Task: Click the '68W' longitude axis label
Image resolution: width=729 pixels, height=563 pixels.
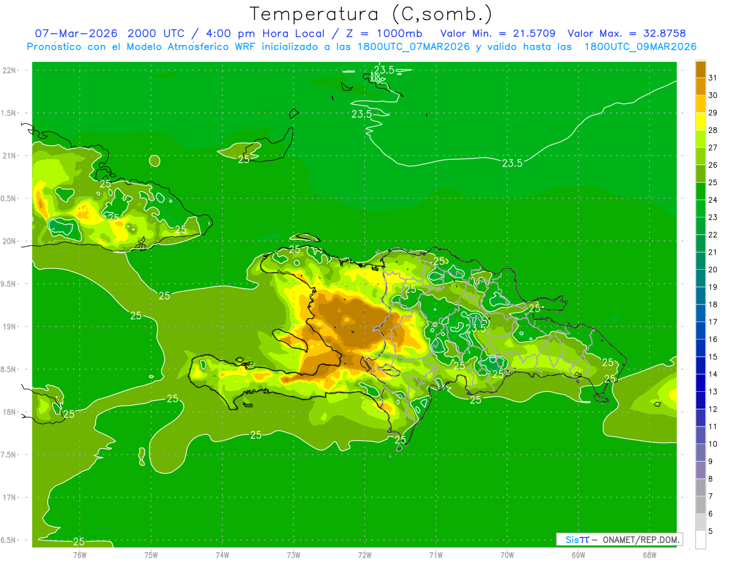Action: click(649, 554)
